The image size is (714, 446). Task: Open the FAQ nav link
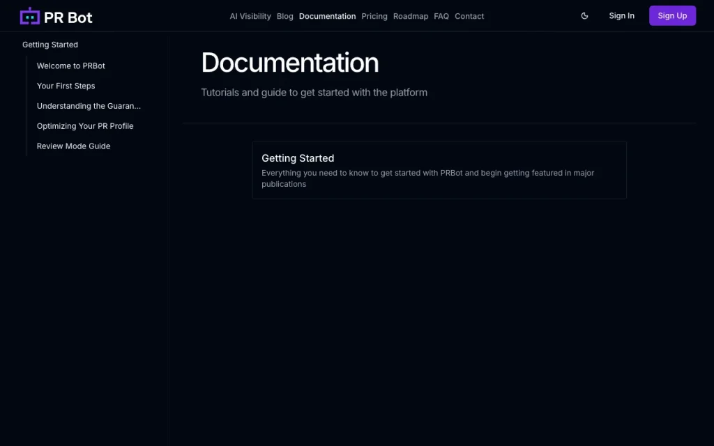(441, 17)
